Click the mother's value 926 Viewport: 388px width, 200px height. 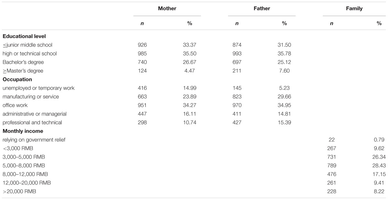(142, 45)
